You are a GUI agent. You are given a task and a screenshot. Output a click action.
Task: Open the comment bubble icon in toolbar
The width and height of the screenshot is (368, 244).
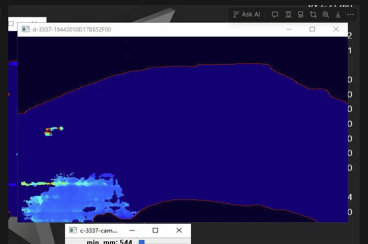point(275,14)
